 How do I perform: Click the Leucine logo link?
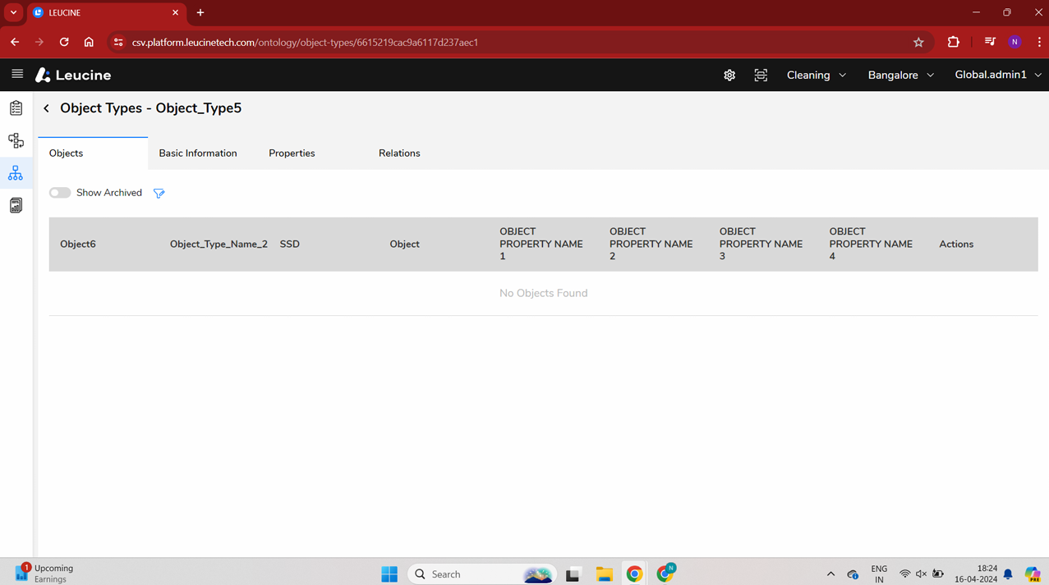(x=73, y=75)
